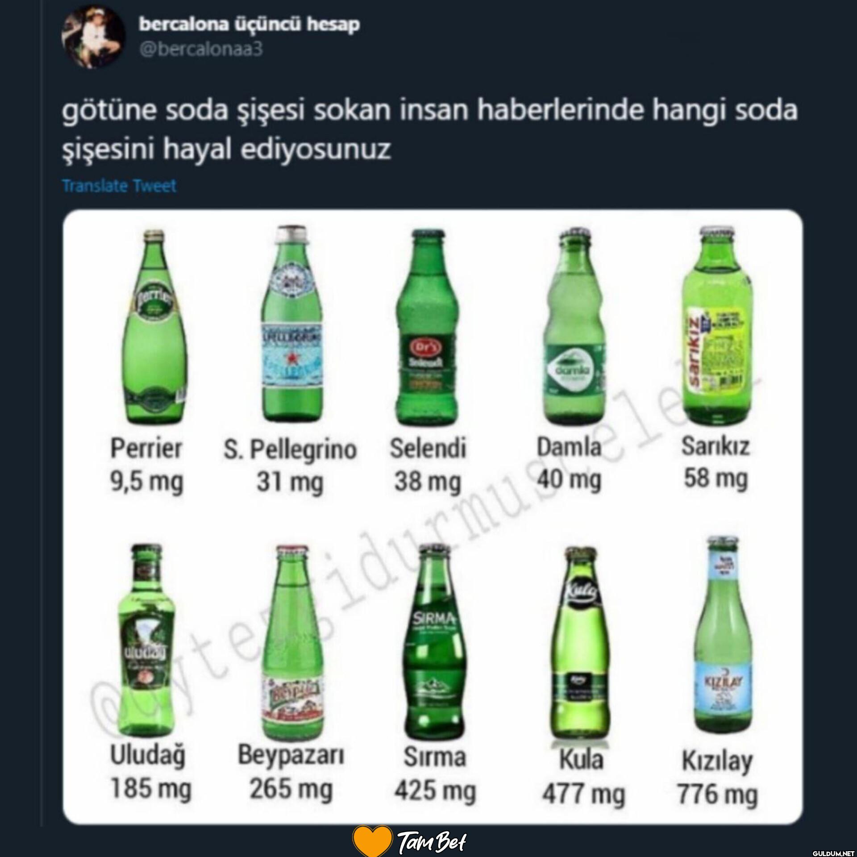The width and height of the screenshot is (857, 857).
Task: Select the Beypazarı bottle image
Action: (291, 643)
